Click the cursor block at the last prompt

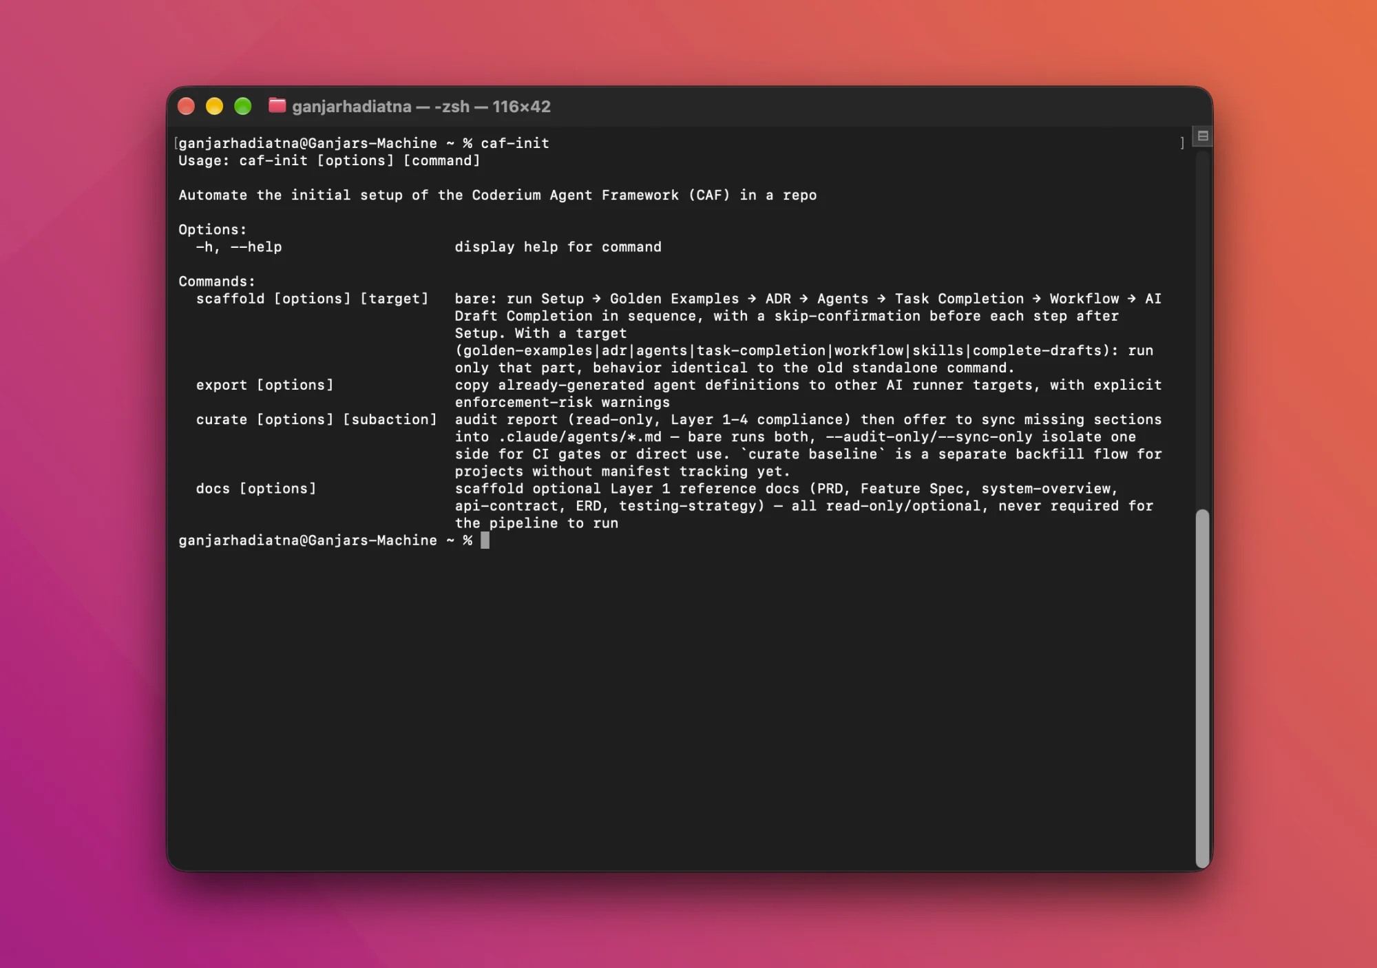[485, 540]
